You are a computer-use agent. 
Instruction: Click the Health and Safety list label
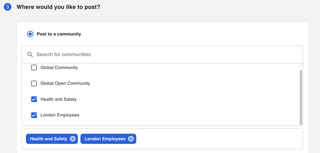click(58, 99)
